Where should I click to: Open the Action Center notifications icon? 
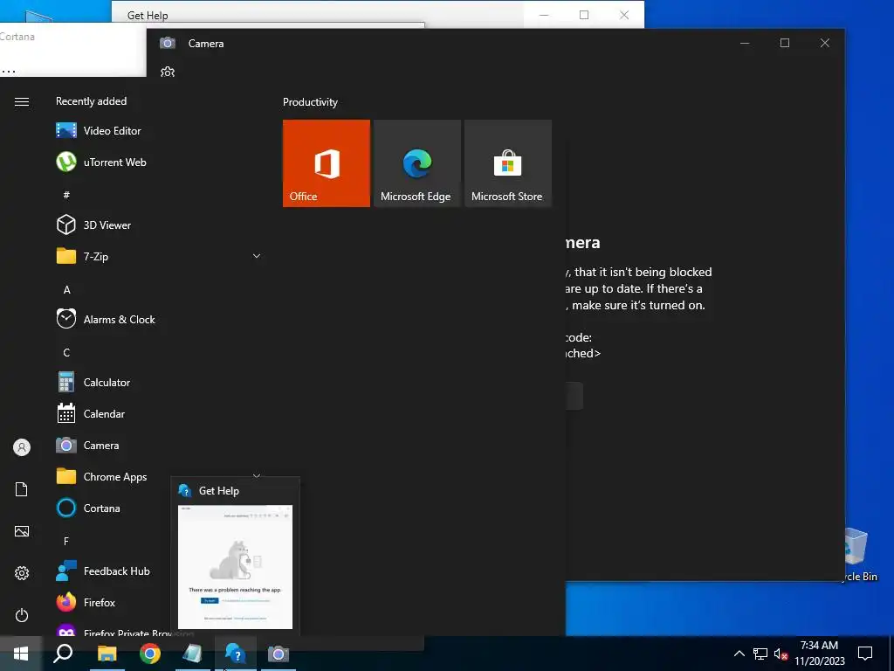(865, 654)
